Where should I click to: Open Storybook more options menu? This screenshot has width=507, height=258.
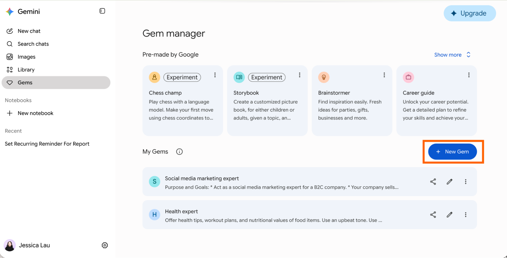[300, 75]
